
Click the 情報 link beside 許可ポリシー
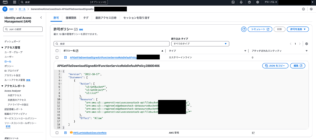[x=81, y=29]
